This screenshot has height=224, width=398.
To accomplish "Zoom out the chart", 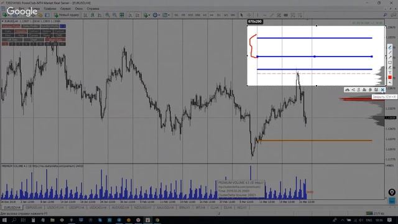I will coord(114,15).
